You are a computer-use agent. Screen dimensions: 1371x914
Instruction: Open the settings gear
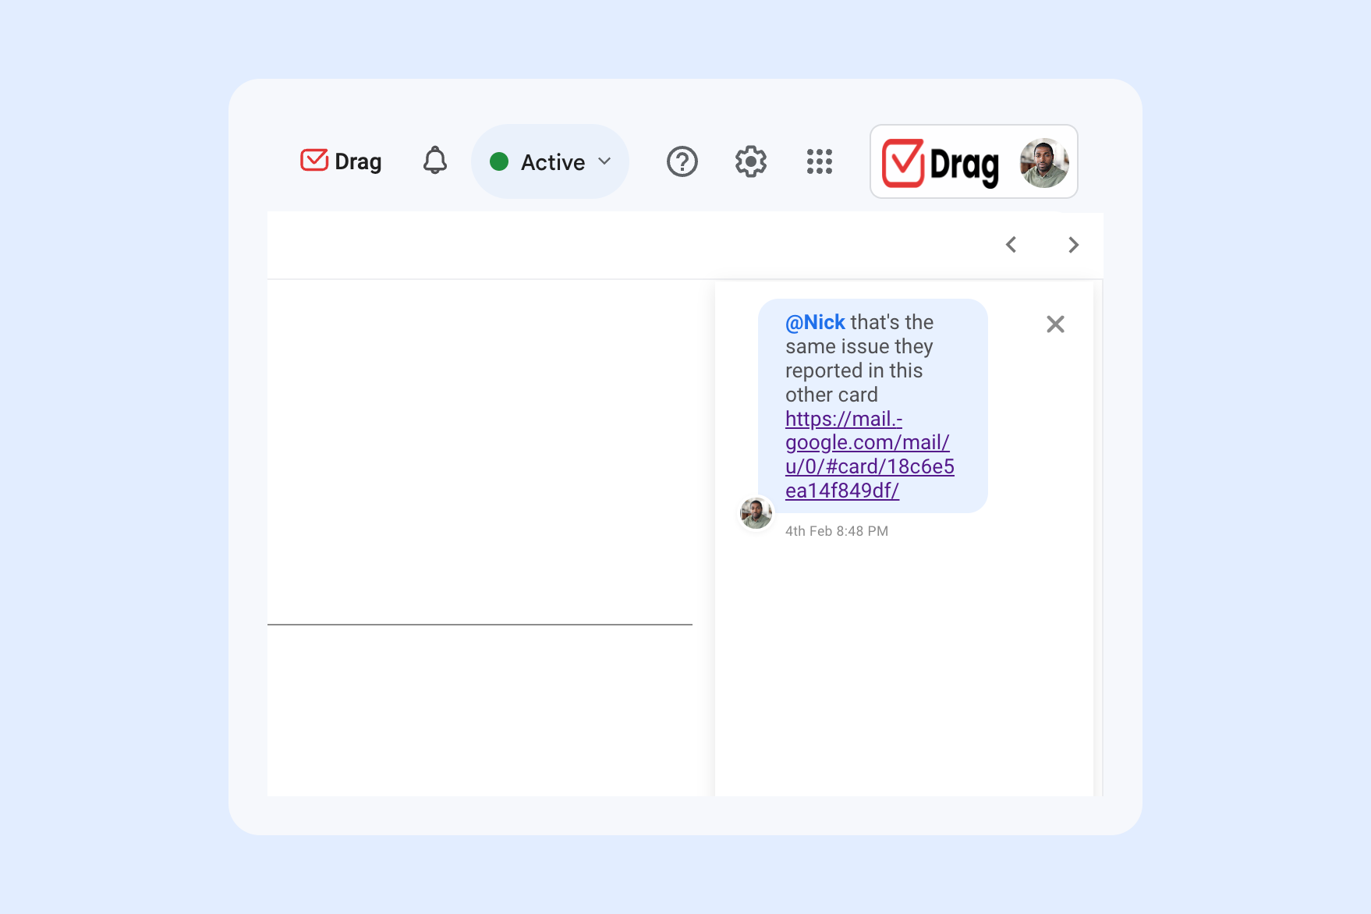click(x=750, y=161)
